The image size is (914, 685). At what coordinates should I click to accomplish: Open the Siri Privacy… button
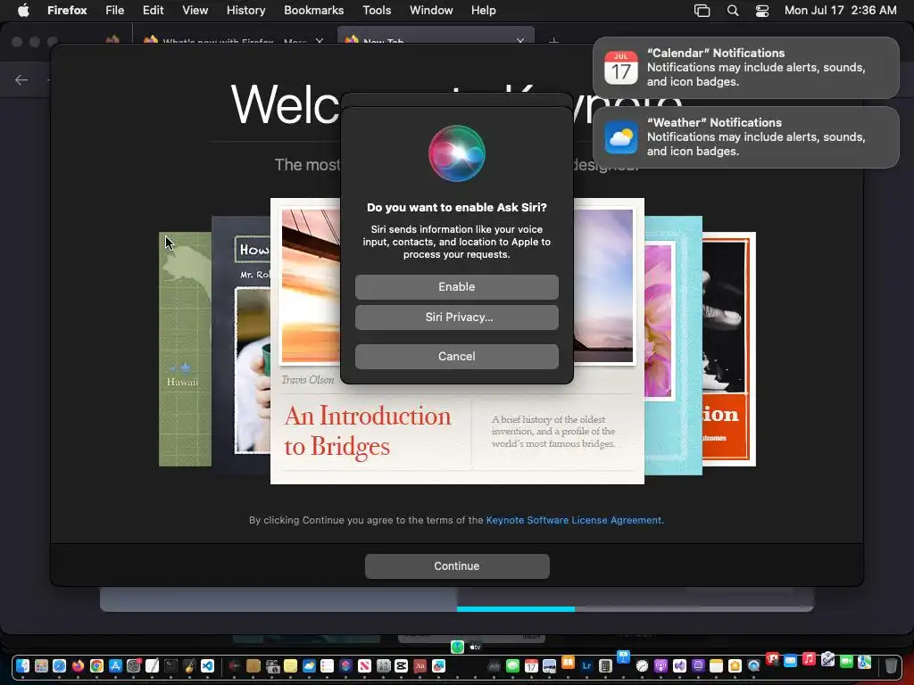coord(456,318)
